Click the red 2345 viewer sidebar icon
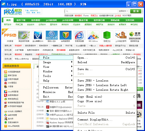The width and height of the screenshot is (145, 131). pos(6,83)
